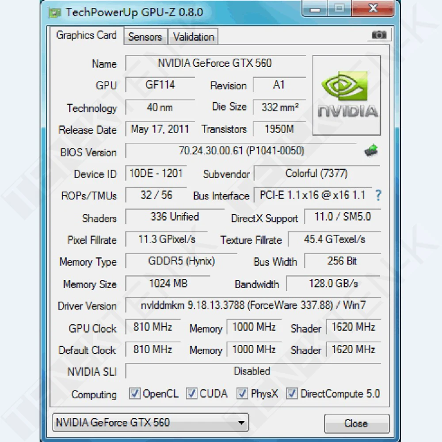Click the Name field value

click(x=215, y=63)
